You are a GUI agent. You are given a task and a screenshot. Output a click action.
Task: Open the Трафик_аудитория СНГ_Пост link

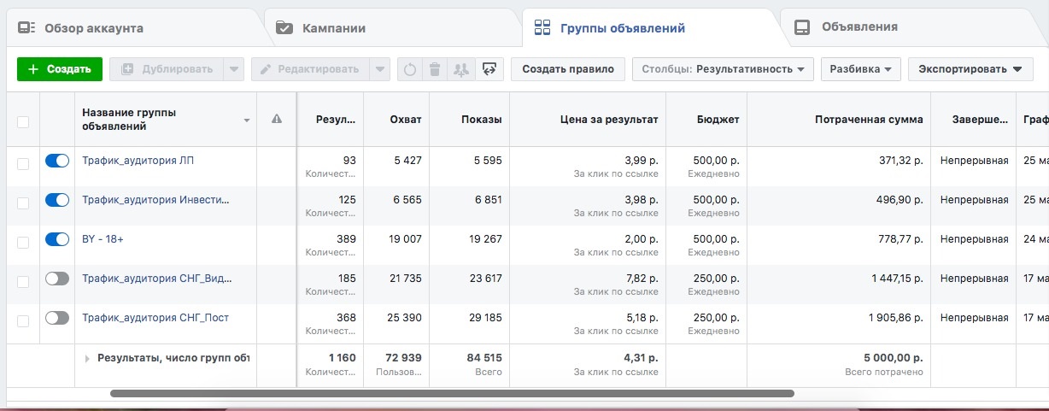(x=155, y=317)
